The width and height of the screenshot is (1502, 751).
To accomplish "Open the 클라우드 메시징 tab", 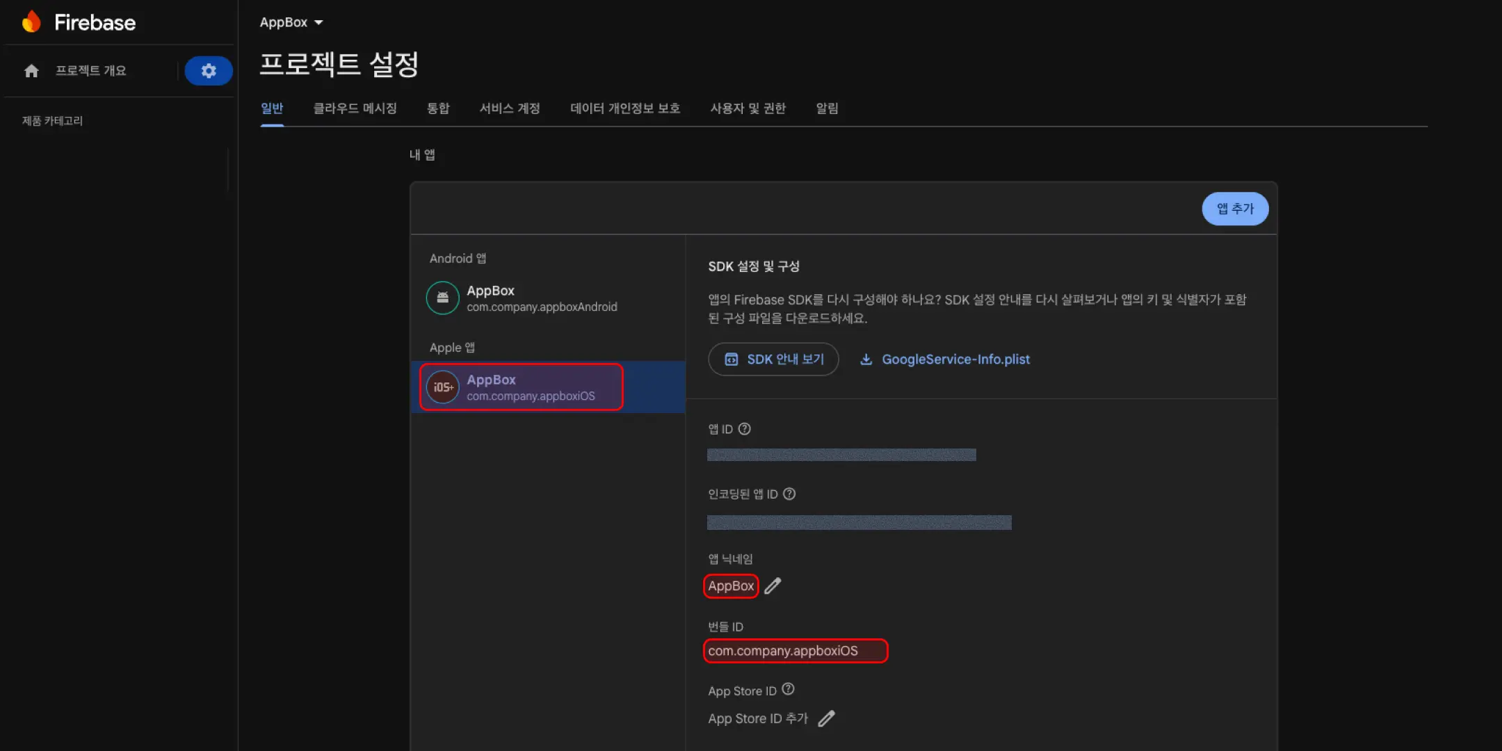I will pos(355,108).
